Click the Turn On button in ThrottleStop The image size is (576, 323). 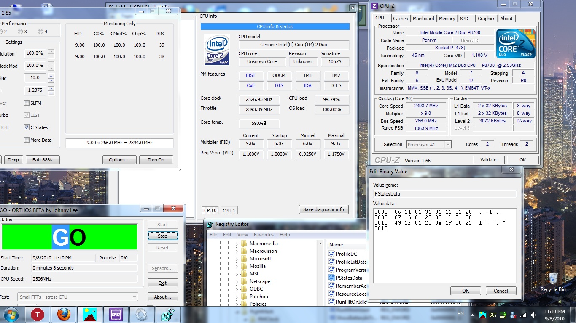(156, 160)
